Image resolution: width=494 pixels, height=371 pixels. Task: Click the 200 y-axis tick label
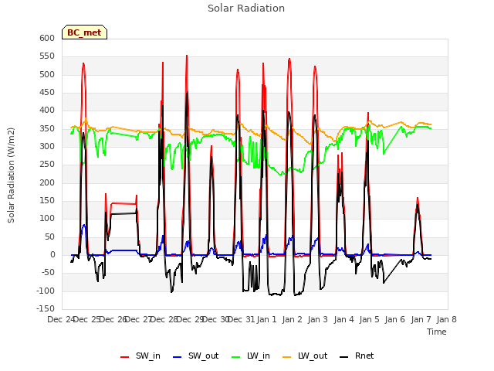47,182
